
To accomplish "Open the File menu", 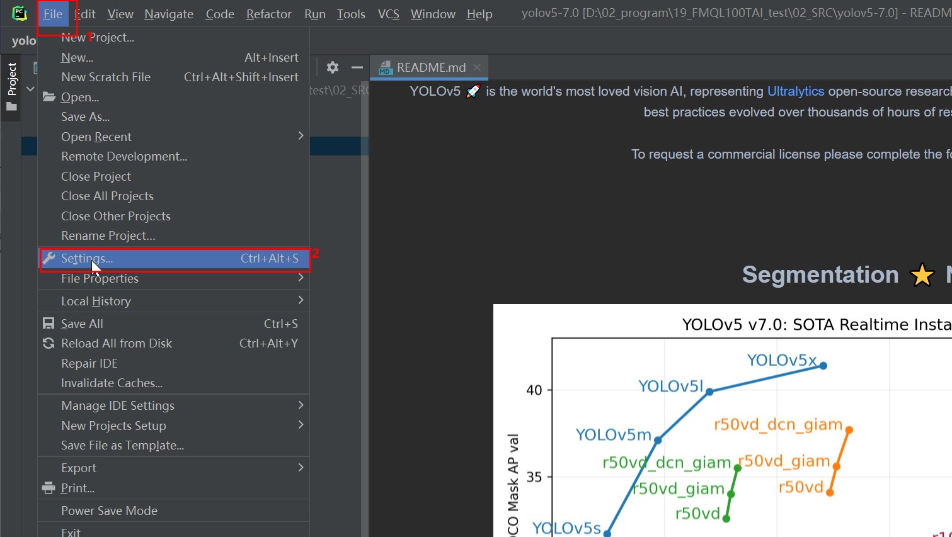I will pyautogui.click(x=53, y=14).
